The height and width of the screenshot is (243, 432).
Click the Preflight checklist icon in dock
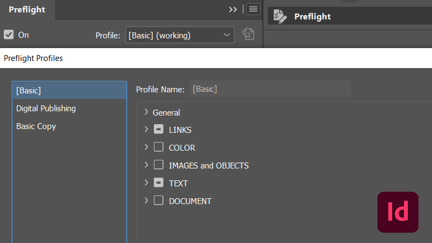point(280,16)
